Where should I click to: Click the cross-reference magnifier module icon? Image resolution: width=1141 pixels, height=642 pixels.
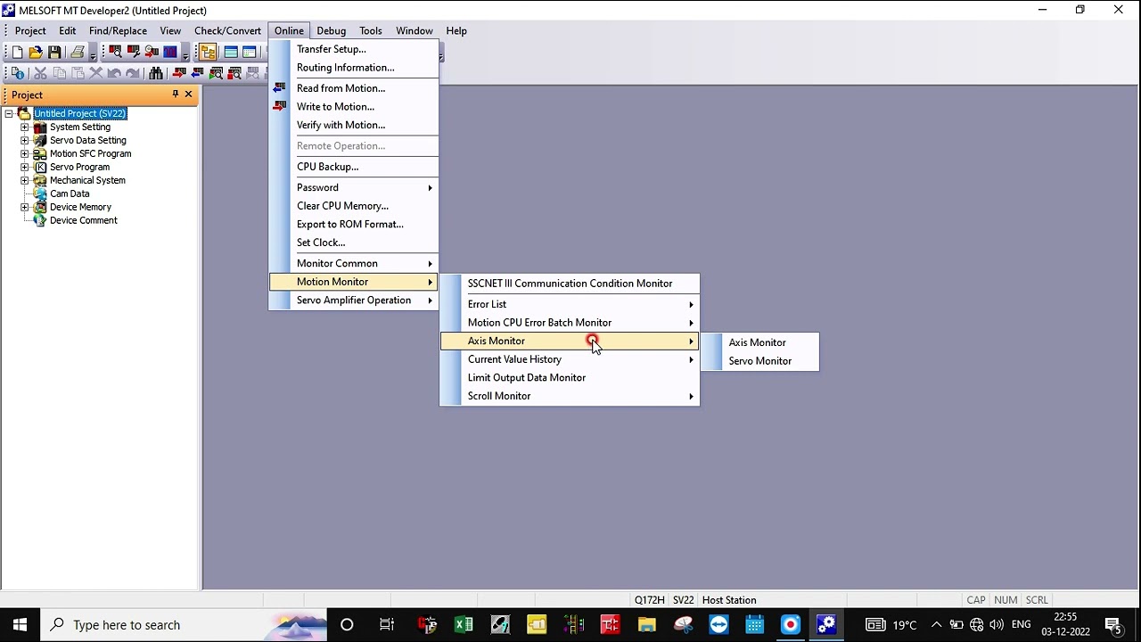pyautogui.click(x=115, y=52)
